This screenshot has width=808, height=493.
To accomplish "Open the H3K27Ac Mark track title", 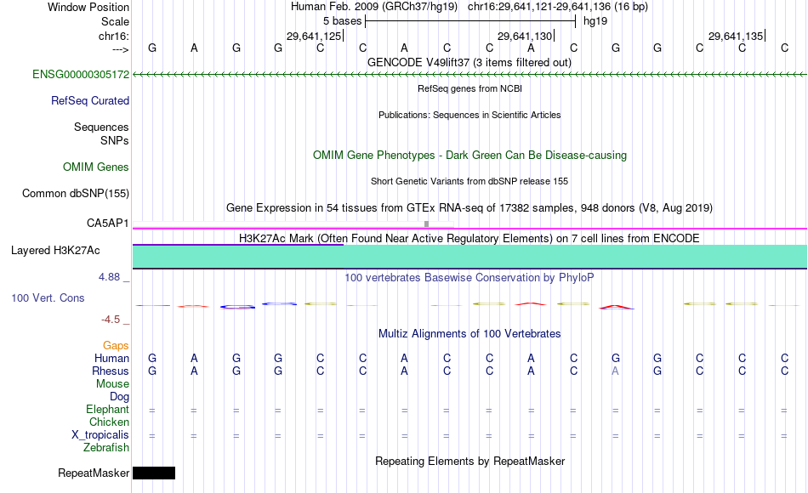I will (469, 239).
